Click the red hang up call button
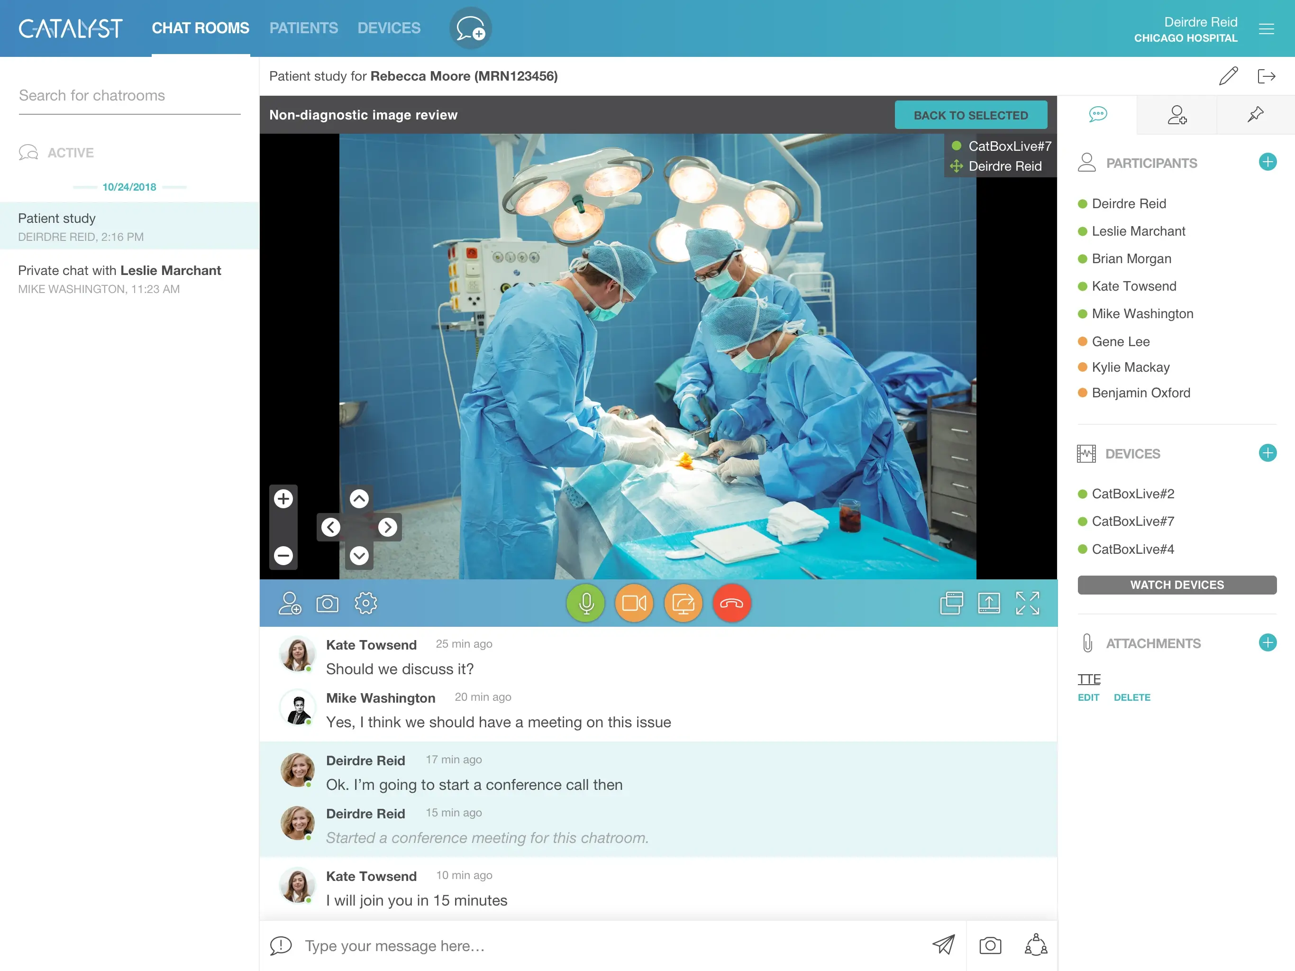The height and width of the screenshot is (971, 1295). point(731,603)
